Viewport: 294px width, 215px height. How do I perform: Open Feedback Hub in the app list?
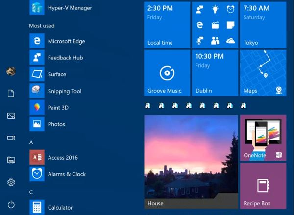pyautogui.click(x=56, y=58)
